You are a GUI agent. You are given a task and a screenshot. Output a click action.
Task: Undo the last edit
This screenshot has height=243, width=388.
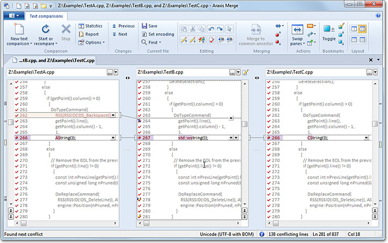click(211, 29)
